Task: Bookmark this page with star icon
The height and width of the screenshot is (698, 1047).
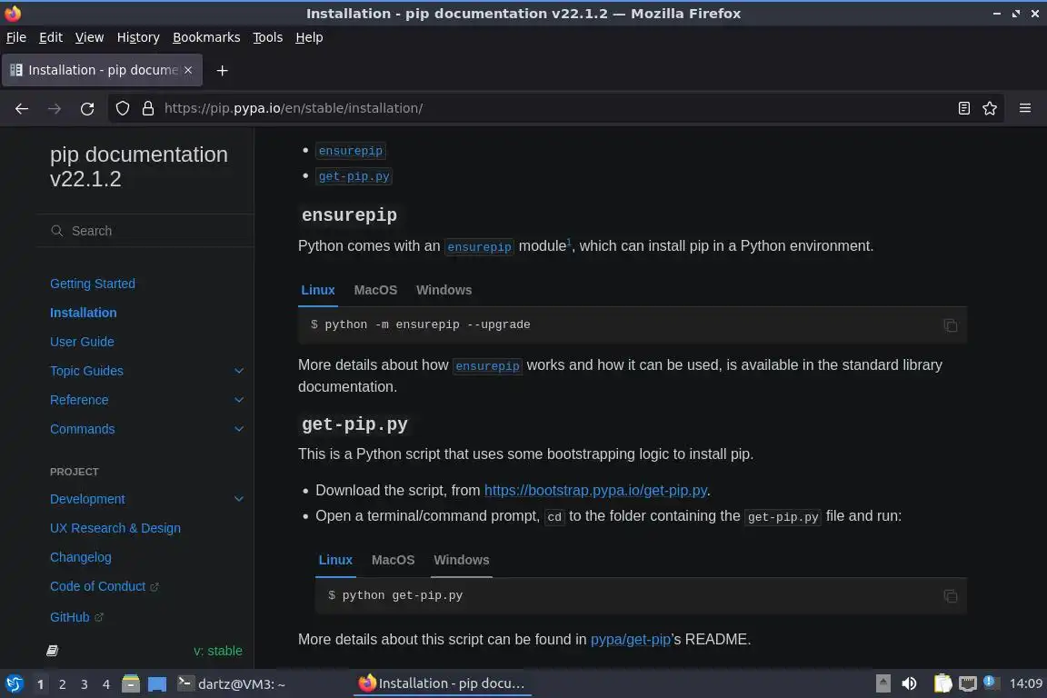Action: (x=990, y=108)
